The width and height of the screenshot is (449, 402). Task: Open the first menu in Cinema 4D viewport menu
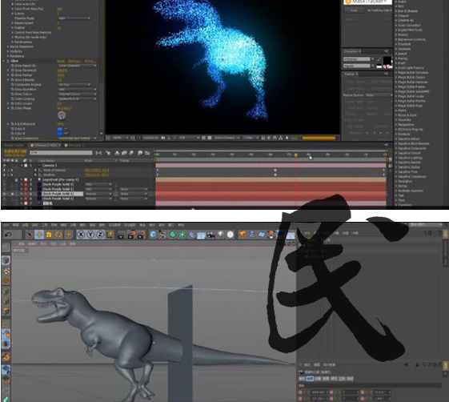[21, 243]
